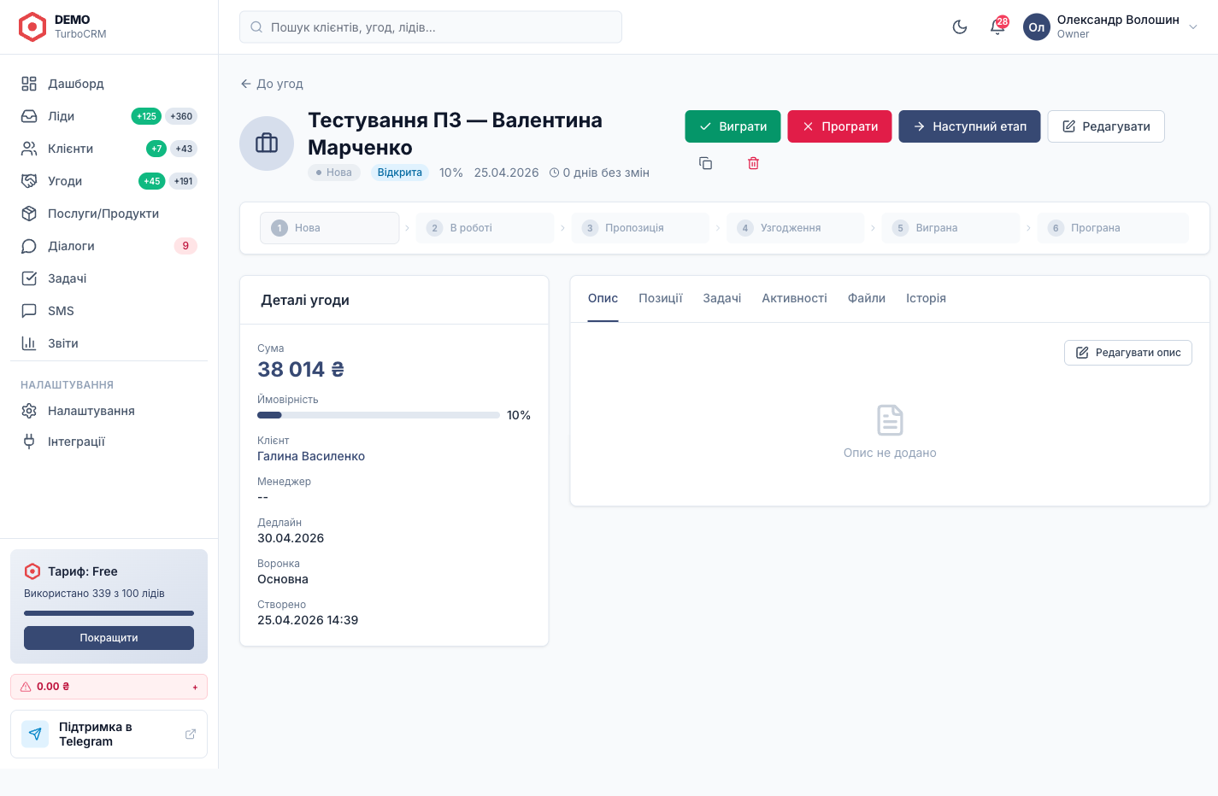The height and width of the screenshot is (796, 1218).
Task: Click the 0.00 ₴ balance warning
Action: point(109,687)
